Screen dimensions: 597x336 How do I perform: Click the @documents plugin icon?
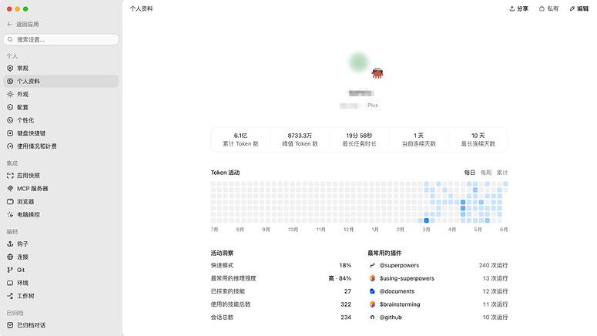pos(372,291)
